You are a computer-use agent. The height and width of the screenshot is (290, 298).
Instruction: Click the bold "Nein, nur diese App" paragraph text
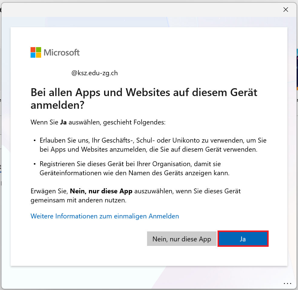click(x=101, y=191)
